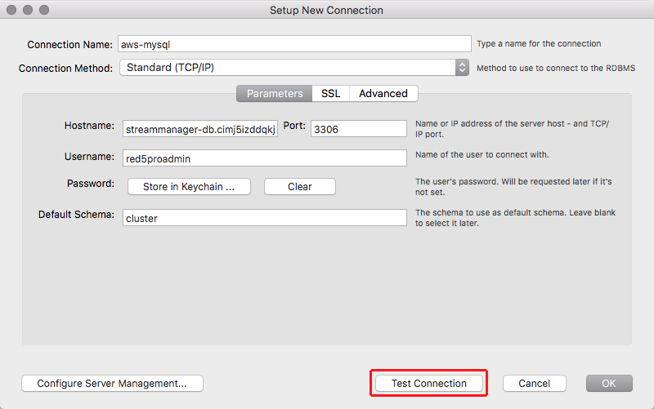Screen dimensions: 654x409
Task: Store the password in Keychain
Action: pos(189,187)
